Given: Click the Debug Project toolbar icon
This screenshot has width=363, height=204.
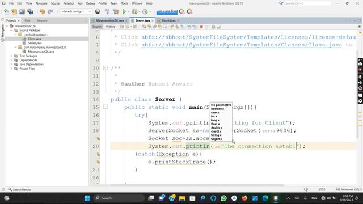Looking at the screenshot, I should pyautogui.click(x=134, y=11).
